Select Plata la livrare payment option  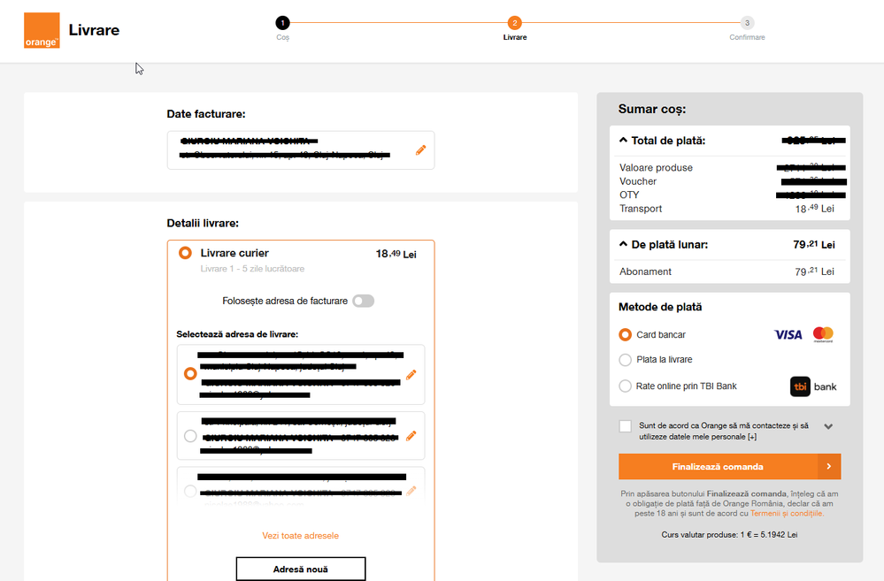pos(626,360)
